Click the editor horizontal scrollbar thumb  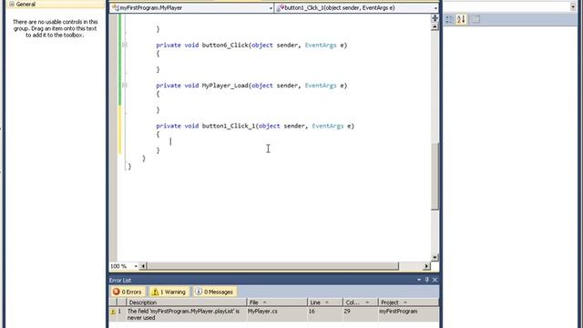point(273,266)
